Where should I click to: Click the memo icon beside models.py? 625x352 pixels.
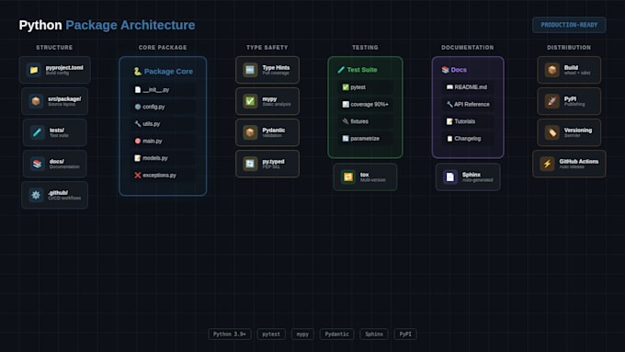click(x=138, y=158)
